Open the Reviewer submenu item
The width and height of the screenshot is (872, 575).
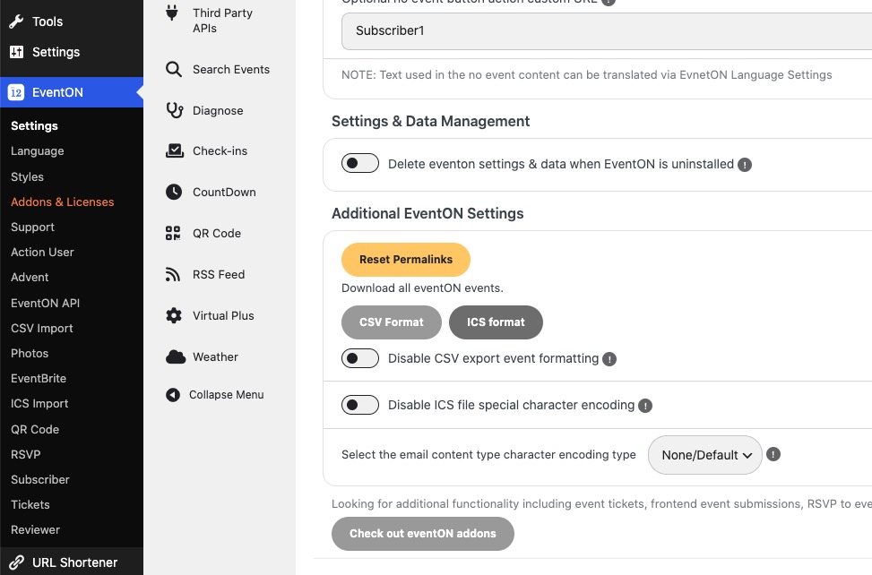pyautogui.click(x=35, y=530)
